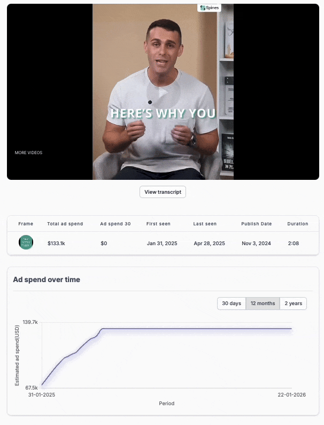The width and height of the screenshot is (324, 425).
Task: Click the Frame column header
Action: coord(26,224)
